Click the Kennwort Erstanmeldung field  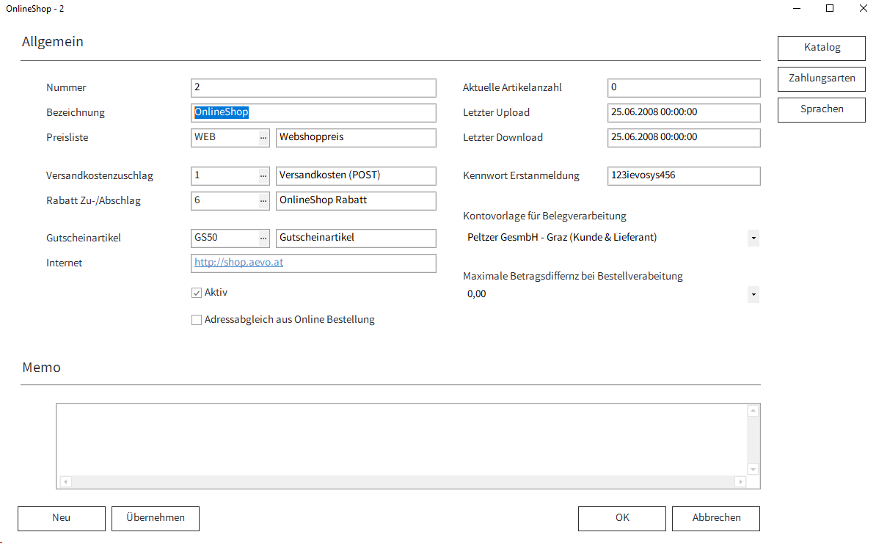tap(684, 176)
